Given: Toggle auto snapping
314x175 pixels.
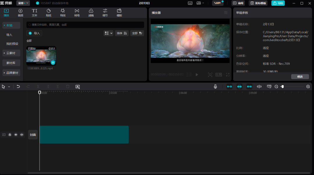Looking at the screenshot, I should pos(239,87).
